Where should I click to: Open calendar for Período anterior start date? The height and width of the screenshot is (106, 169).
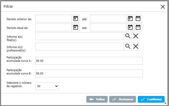(x=75, y=19)
